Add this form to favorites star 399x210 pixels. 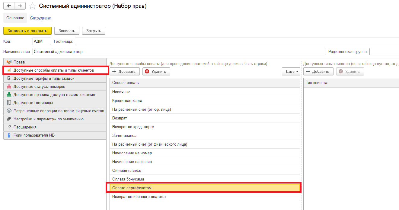tap(33, 6)
